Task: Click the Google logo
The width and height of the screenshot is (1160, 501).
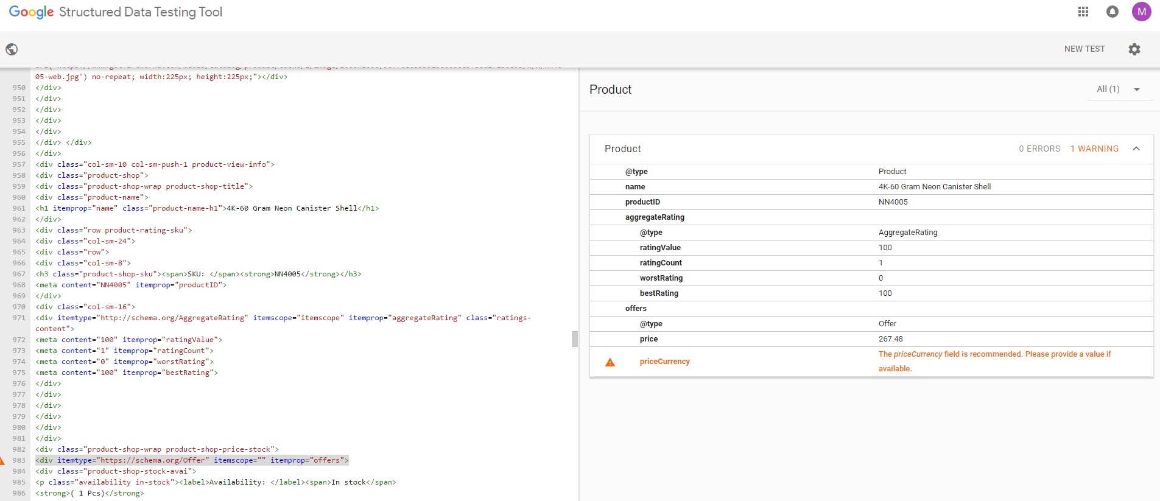Action: click(x=31, y=12)
